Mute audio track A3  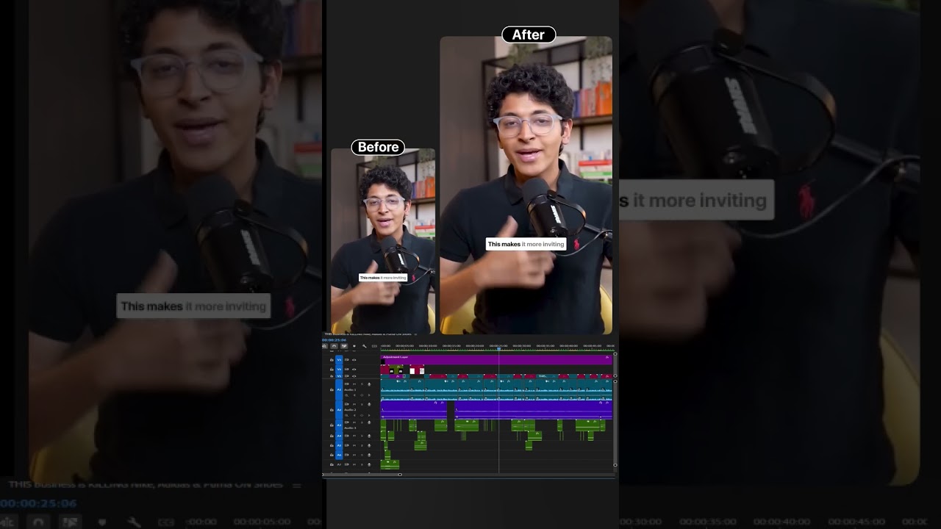pos(354,422)
